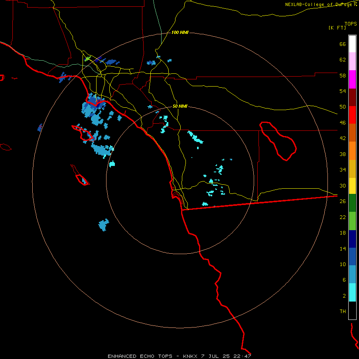359x359 pixels.
Task: Click the bright red scale swatch
Action: click(x=352, y=115)
